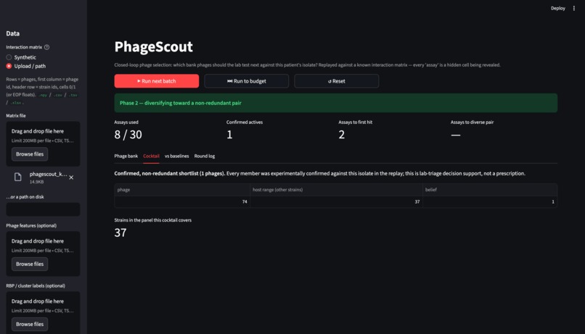Click the Phase 2 status banner
585x334 pixels.
336,103
